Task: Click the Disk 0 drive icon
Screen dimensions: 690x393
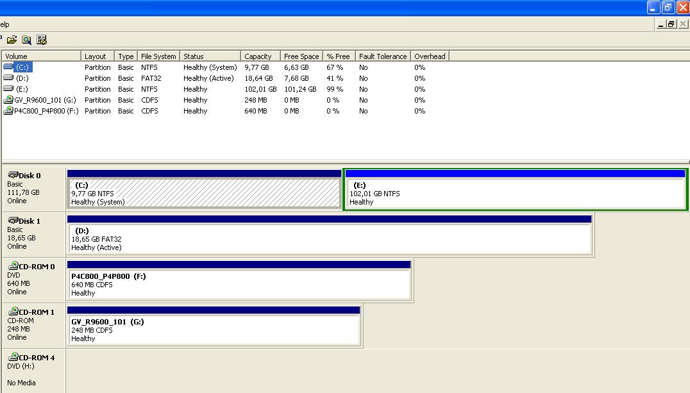Action: (x=13, y=175)
